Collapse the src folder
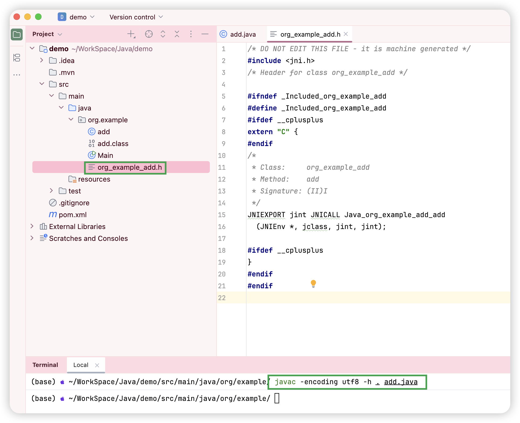This screenshot has width=520, height=423. tap(42, 84)
